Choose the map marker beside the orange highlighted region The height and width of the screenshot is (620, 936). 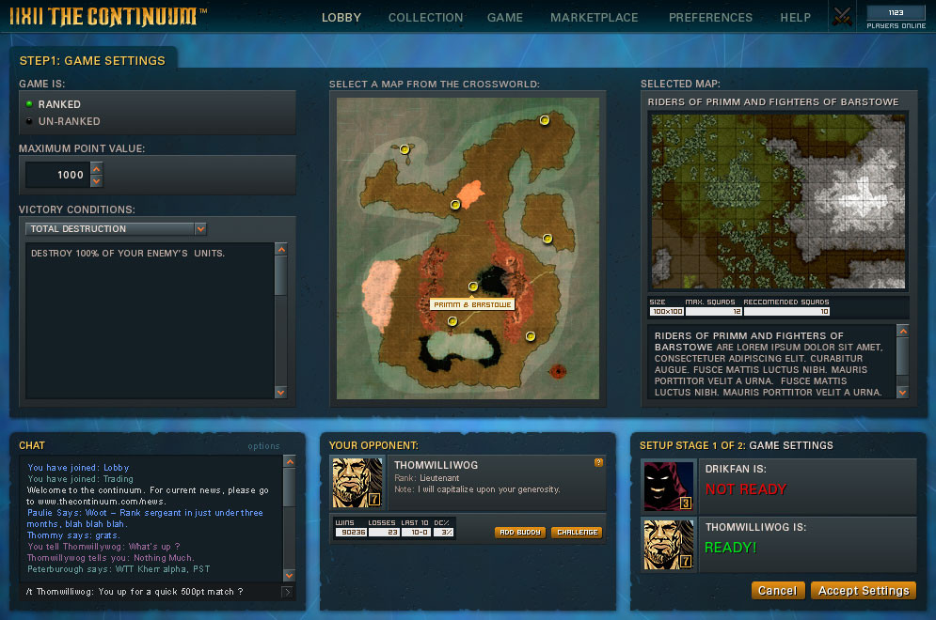point(455,205)
